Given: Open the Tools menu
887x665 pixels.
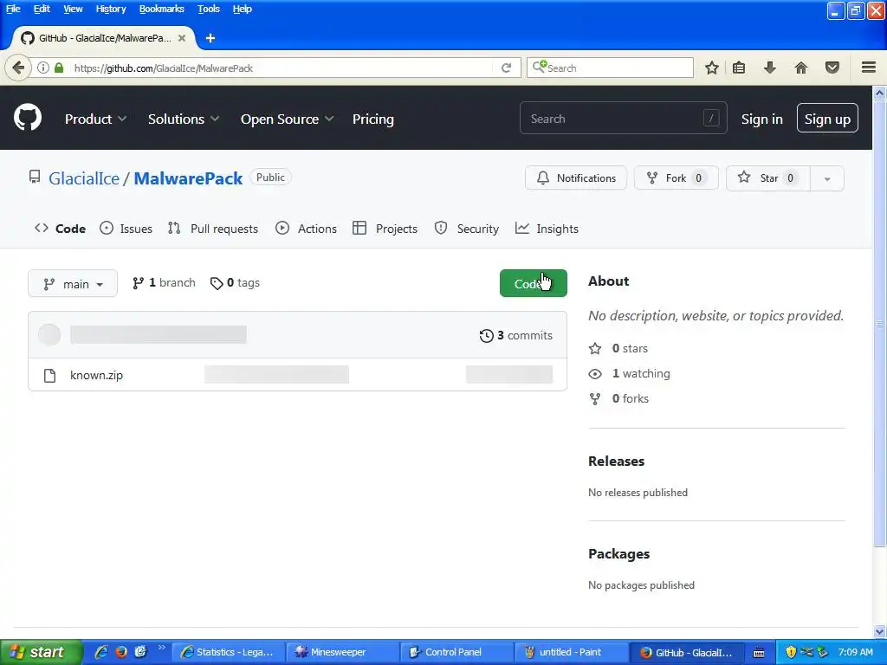Looking at the screenshot, I should pyautogui.click(x=208, y=9).
